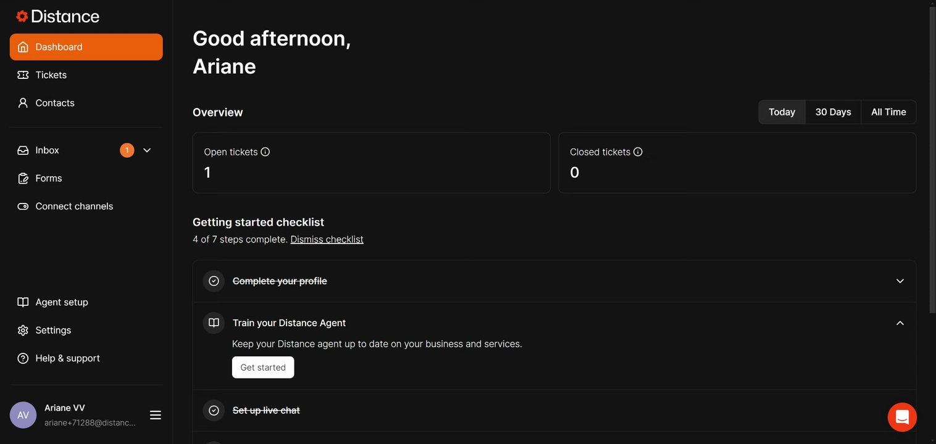Open the Contacts person icon
This screenshot has height=444, width=936.
click(23, 103)
